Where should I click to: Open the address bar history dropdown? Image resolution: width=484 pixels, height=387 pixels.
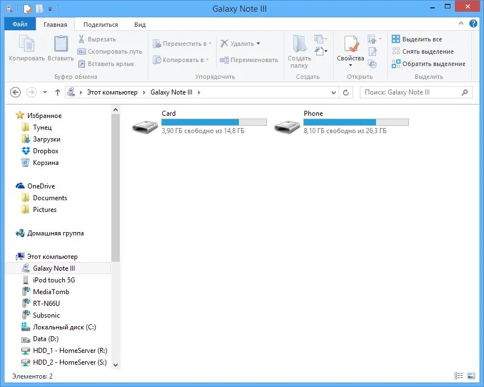[x=333, y=92]
